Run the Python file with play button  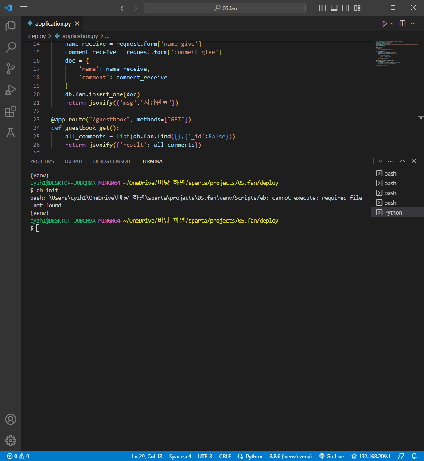(x=385, y=23)
